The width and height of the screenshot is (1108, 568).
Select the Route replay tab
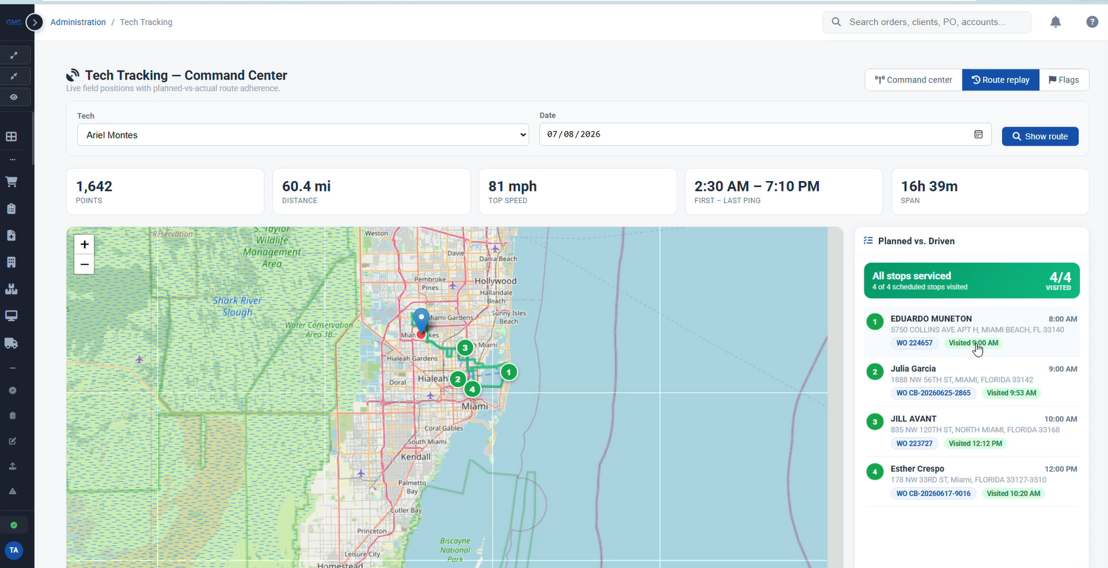1001,79
